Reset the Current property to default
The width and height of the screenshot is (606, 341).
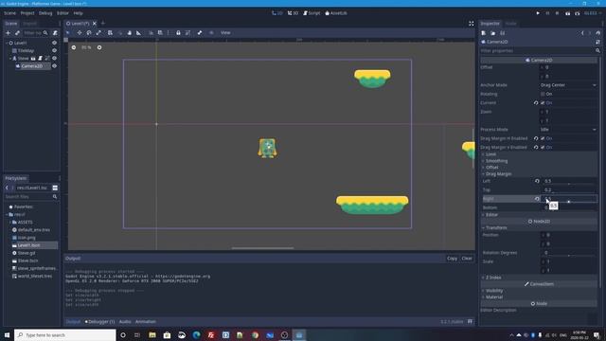(536, 103)
